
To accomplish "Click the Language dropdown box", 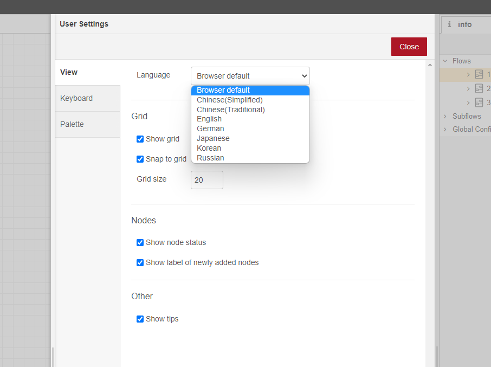I will click(x=250, y=76).
